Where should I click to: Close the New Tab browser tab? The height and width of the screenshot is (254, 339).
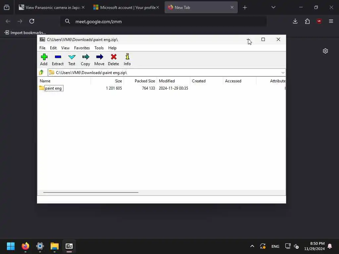232,8
